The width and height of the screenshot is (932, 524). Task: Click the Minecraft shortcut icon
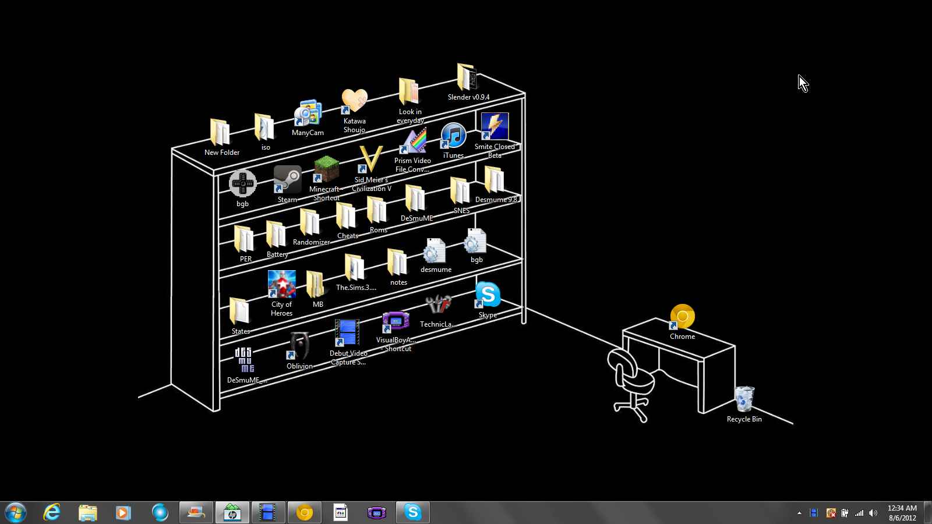(326, 170)
